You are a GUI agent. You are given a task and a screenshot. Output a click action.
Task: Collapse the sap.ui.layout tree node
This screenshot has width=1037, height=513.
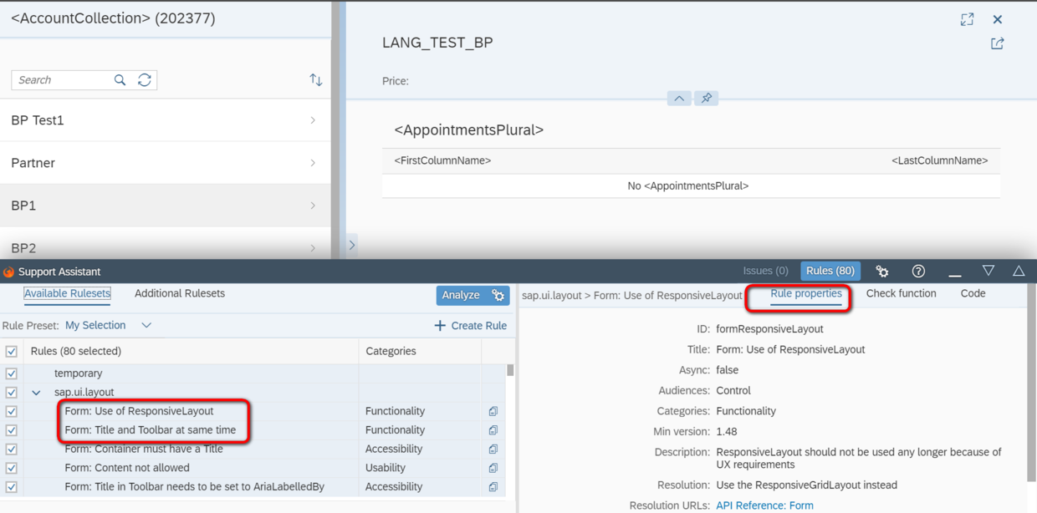pyautogui.click(x=36, y=393)
